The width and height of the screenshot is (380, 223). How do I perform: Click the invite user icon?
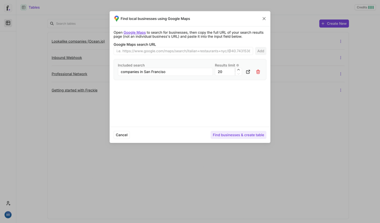pyautogui.click(x=8, y=203)
